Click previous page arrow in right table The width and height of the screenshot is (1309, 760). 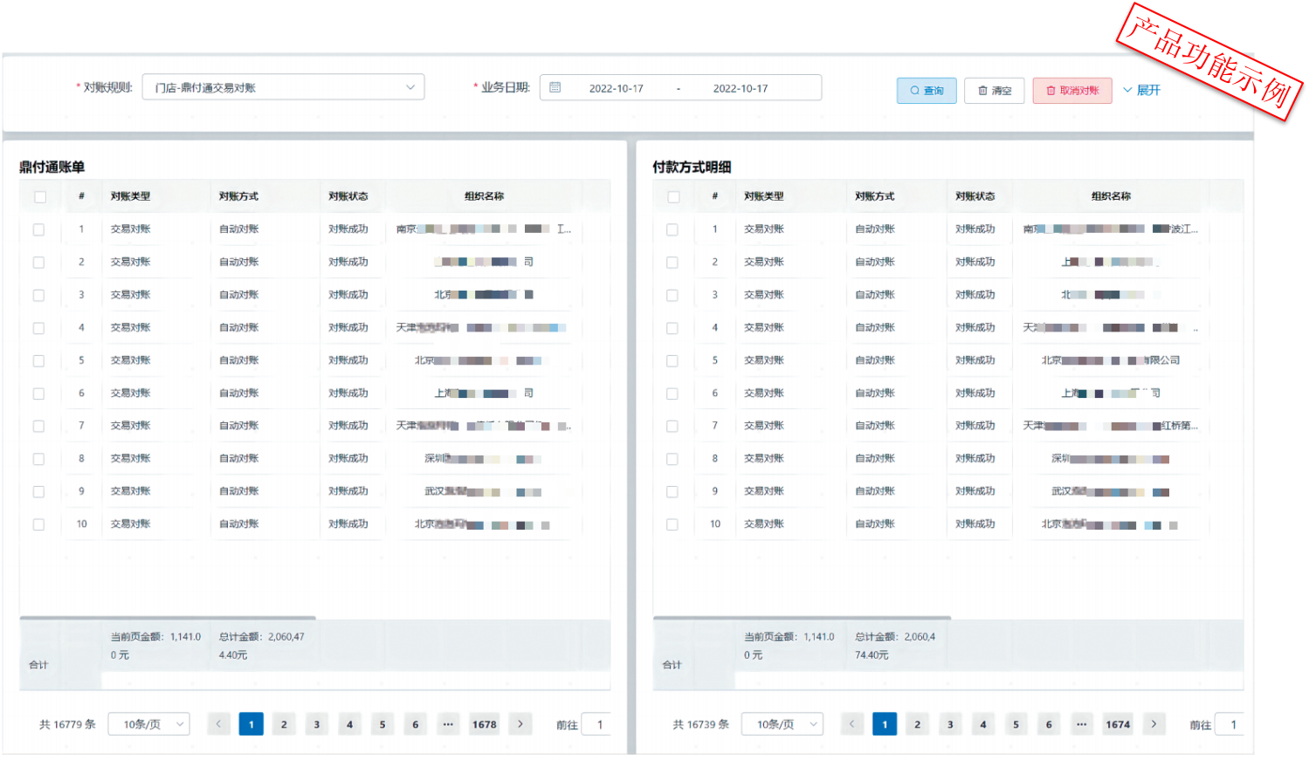pyautogui.click(x=851, y=724)
